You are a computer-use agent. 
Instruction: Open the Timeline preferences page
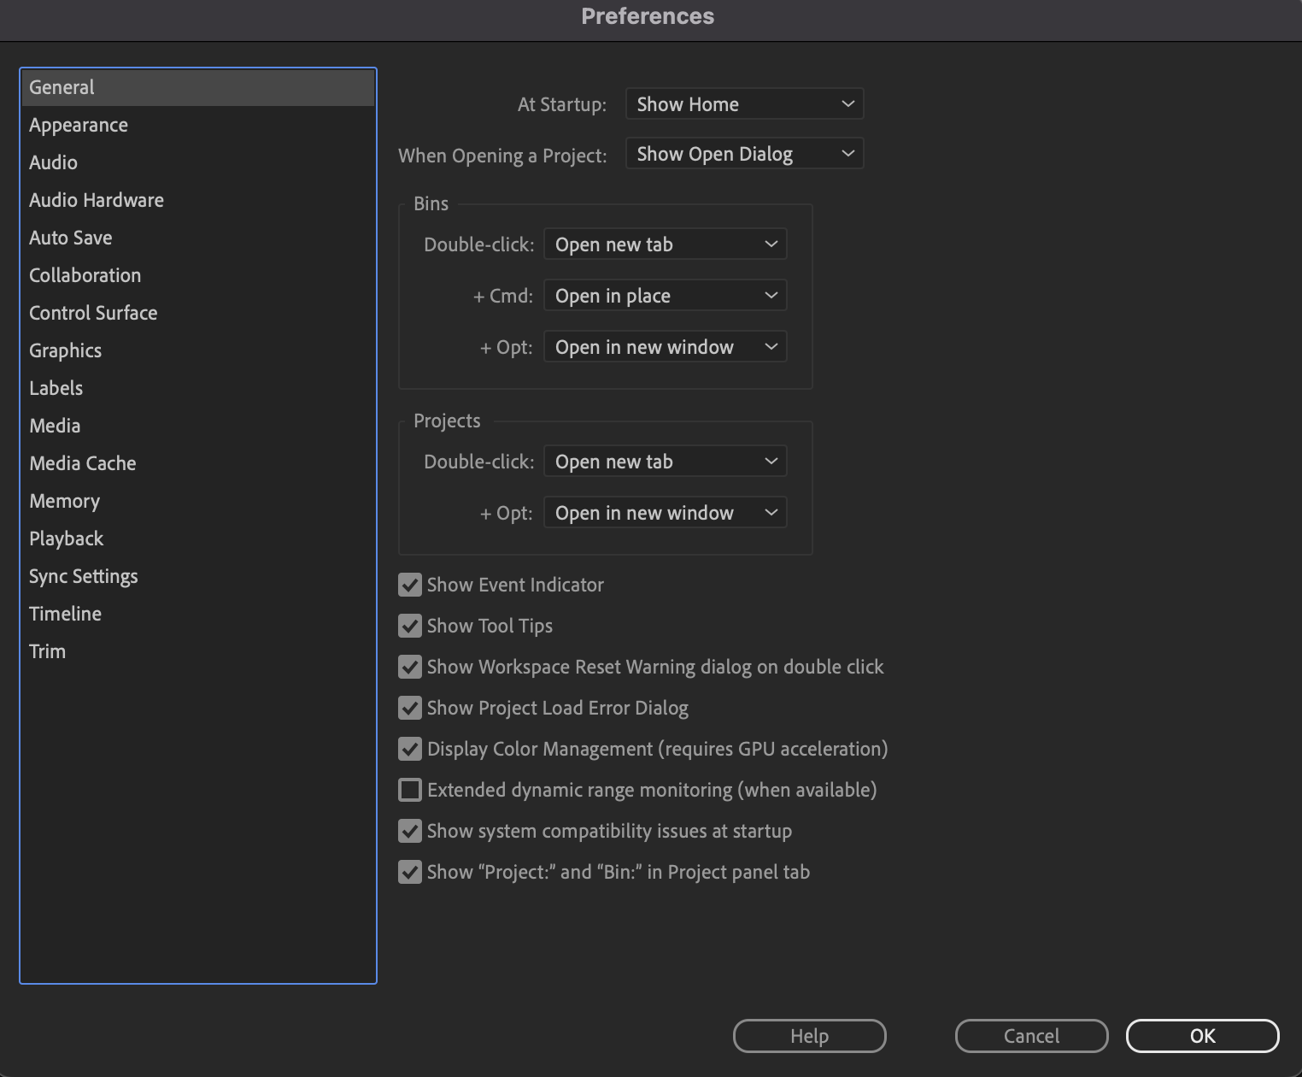[x=65, y=613]
